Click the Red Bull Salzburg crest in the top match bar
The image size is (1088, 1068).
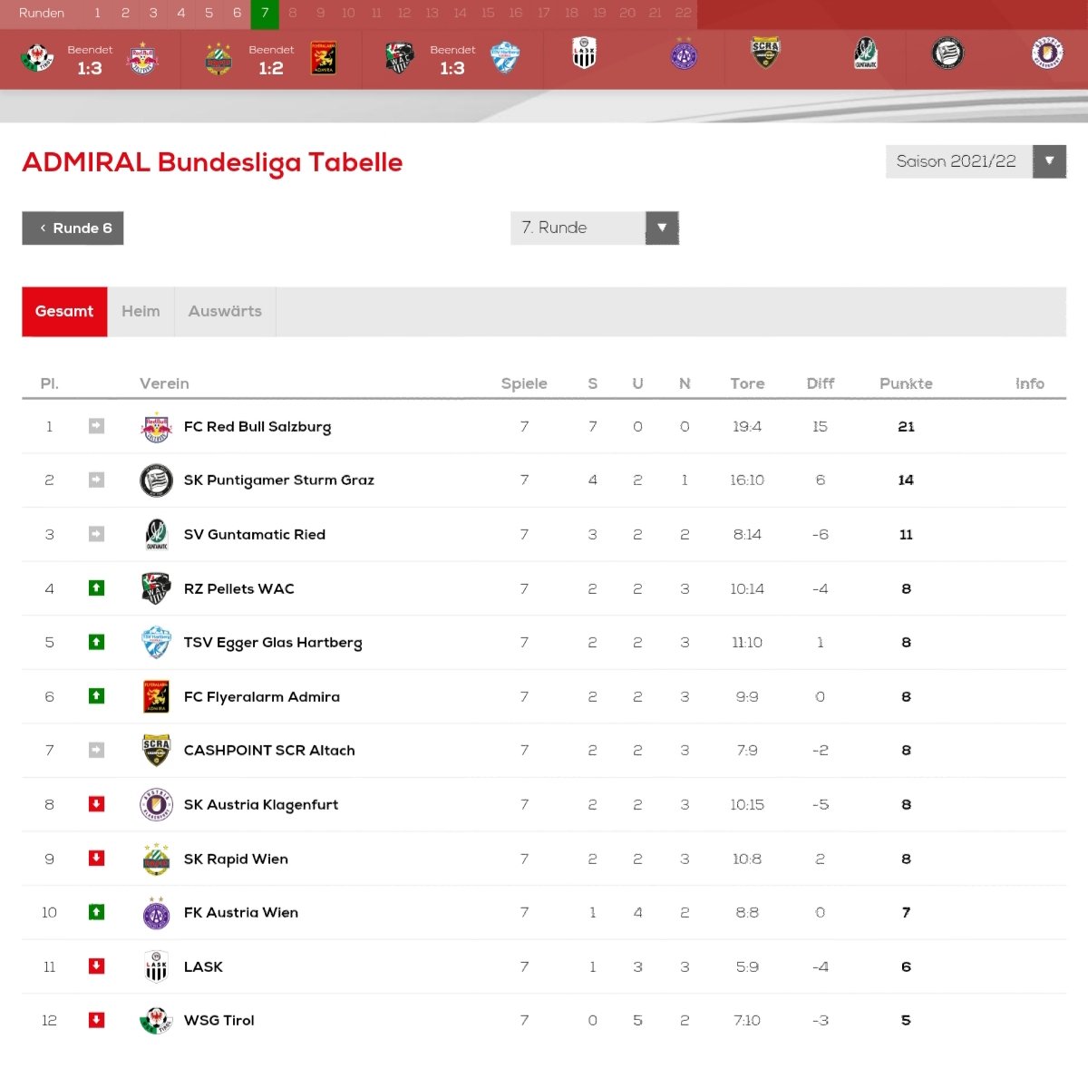click(x=143, y=58)
